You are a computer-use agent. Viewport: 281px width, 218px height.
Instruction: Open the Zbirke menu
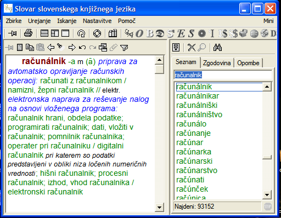14,21
